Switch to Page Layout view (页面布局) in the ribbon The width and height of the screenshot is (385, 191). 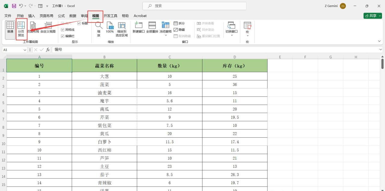click(x=33, y=27)
